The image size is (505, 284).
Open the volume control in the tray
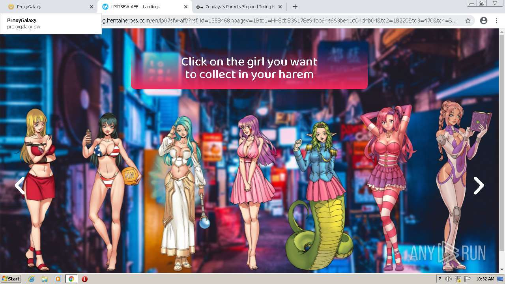click(449, 279)
